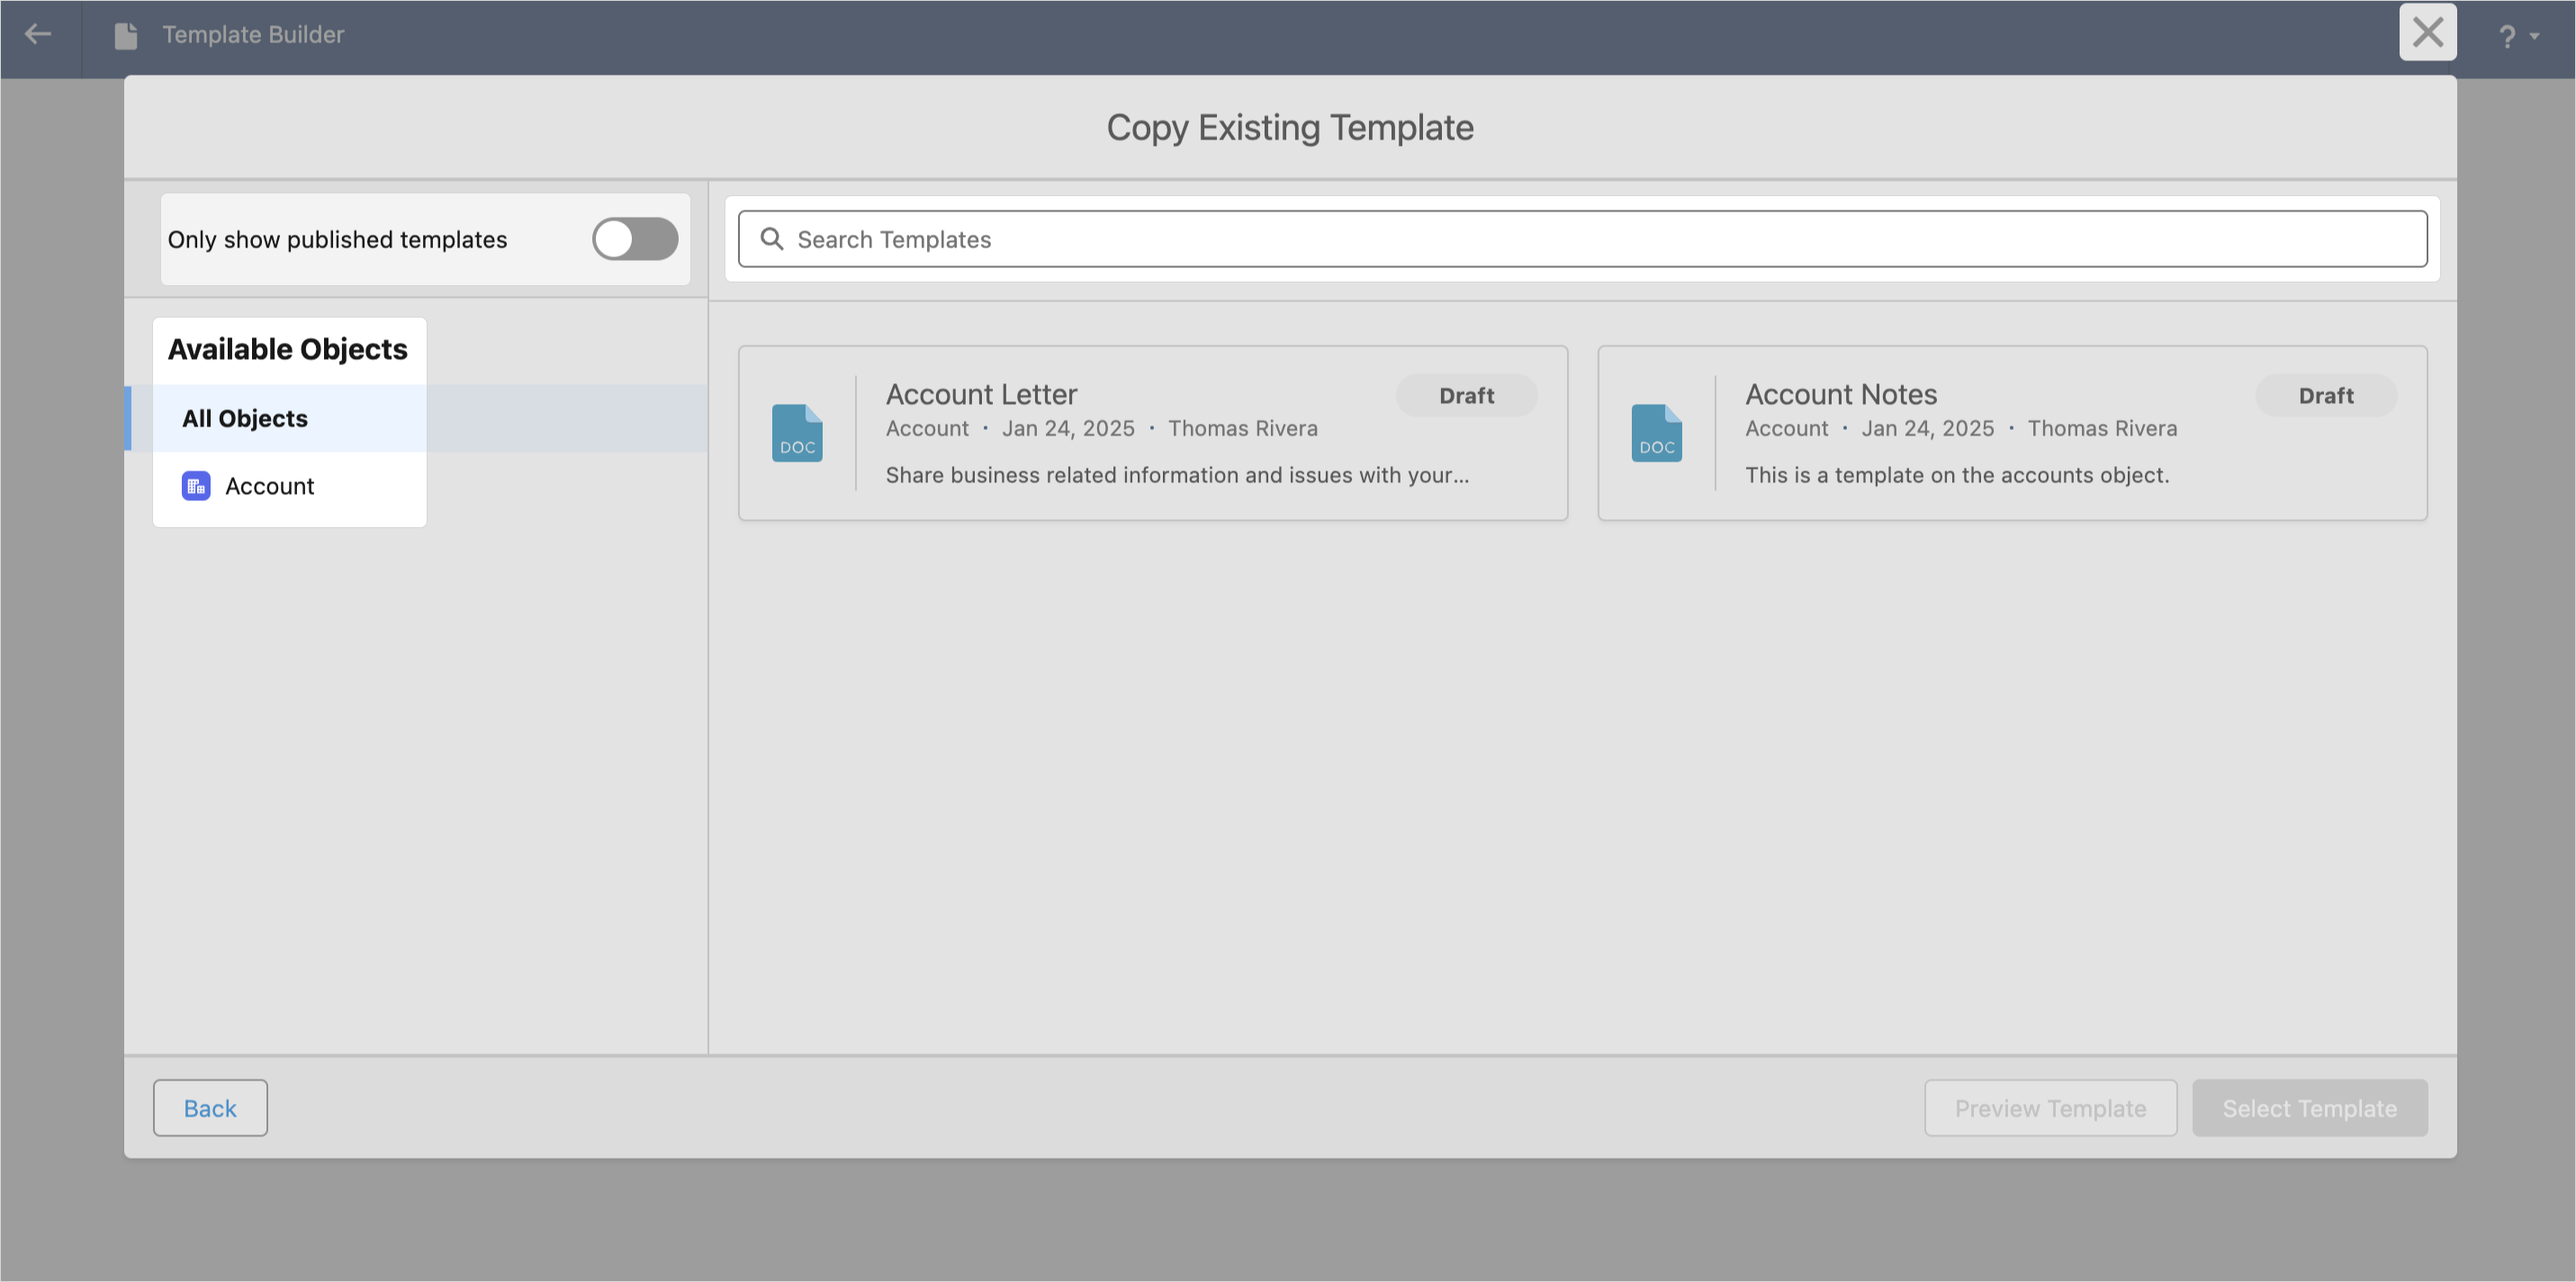Close the Copy Existing Template dialog
Image resolution: width=2576 pixels, height=1282 pixels.
2427,33
